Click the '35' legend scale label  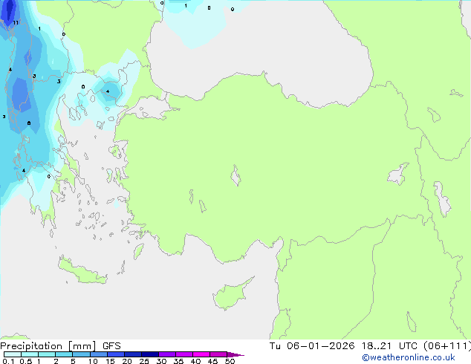pyautogui.click(x=178, y=361)
